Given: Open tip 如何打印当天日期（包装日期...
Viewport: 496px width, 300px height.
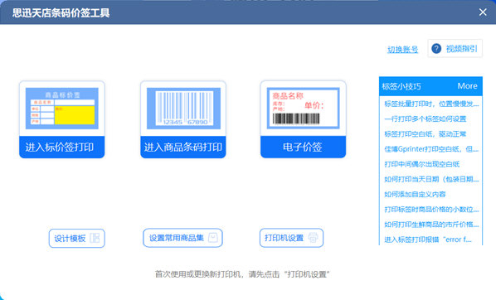Looking at the screenshot, I should (431, 179).
